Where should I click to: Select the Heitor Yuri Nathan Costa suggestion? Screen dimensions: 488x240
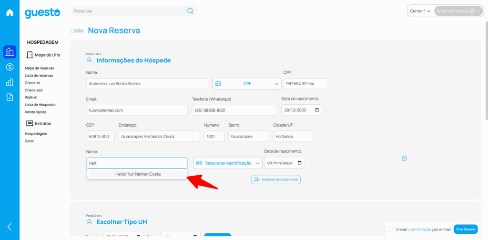click(138, 174)
